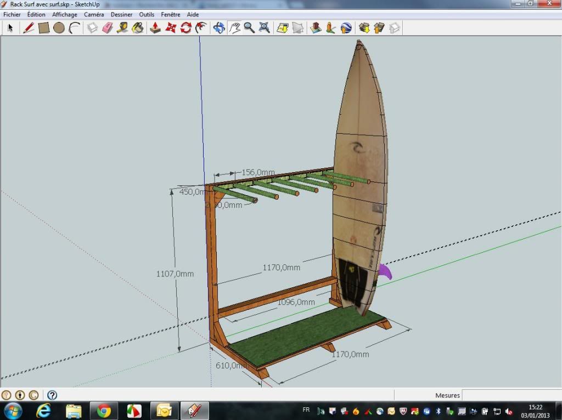The image size is (562, 420).
Task: Switch to Outlook in the taskbar
Action: 164,411
